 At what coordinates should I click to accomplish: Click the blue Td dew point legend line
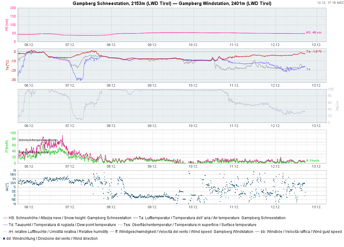click(x=5, y=225)
